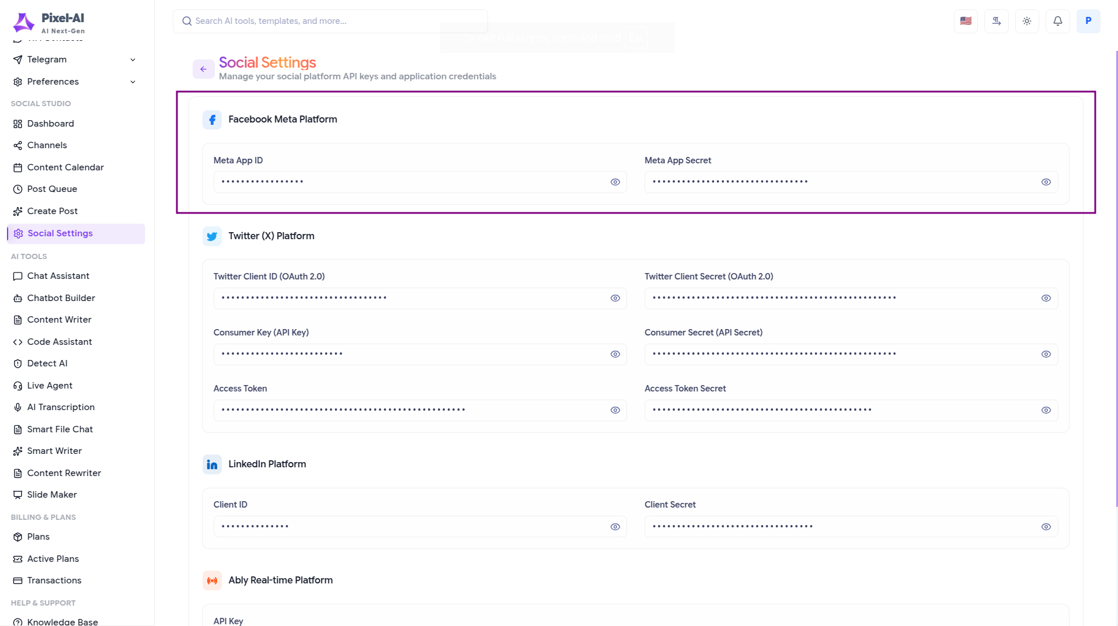Viewport: 1118px width, 626px height.
Task: Click the Meta App ID field
Action: click(x=420, y=182)
